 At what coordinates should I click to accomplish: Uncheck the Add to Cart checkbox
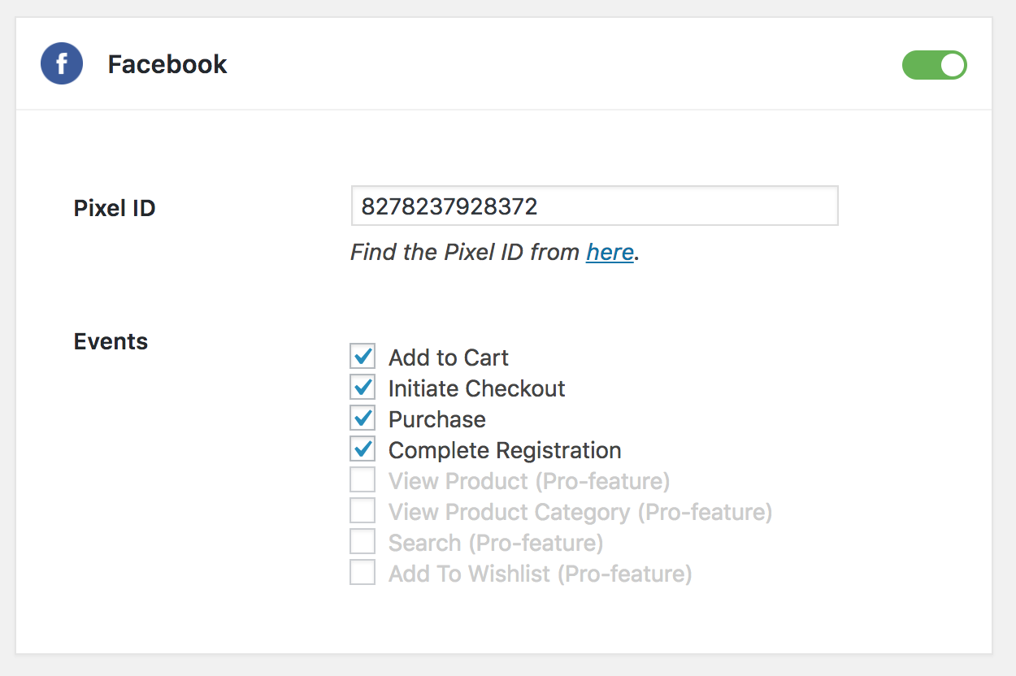(x=363, y=357)
